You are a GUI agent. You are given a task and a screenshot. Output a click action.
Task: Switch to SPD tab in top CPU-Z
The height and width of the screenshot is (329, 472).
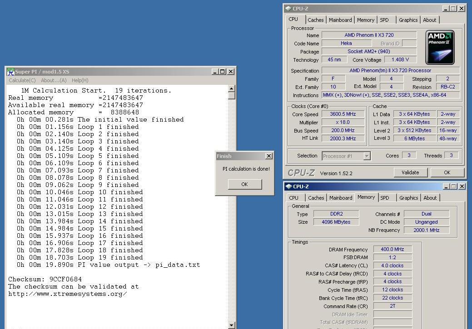coord(384,20)
